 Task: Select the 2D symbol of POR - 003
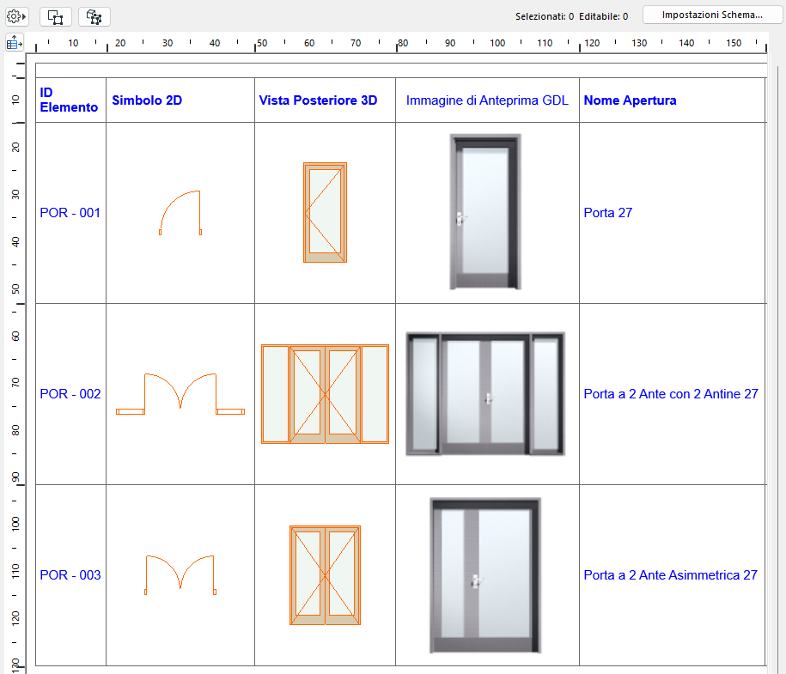[180, 574]
